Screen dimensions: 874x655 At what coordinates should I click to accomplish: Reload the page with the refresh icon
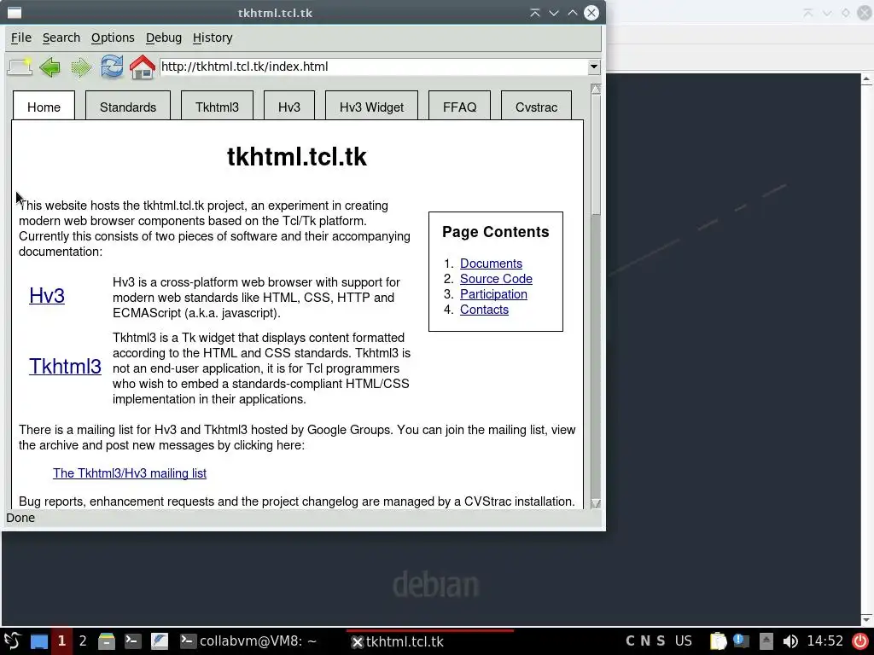click(x=112, y=67)
